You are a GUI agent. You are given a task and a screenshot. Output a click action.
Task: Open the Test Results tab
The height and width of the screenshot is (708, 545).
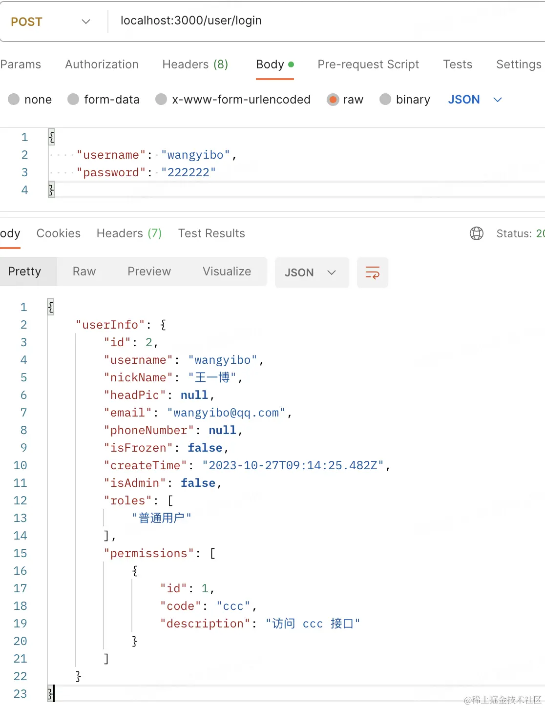[211, 233]
